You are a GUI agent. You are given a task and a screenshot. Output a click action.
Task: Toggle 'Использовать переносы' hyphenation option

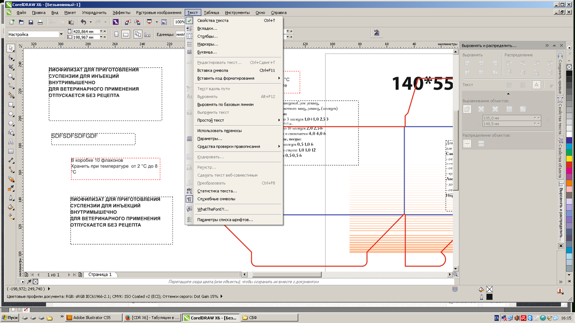[x=219, y=131]
